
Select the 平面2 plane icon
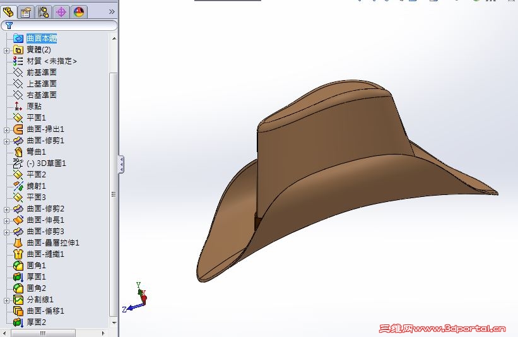pyautogui.click(x=18, y=174)
